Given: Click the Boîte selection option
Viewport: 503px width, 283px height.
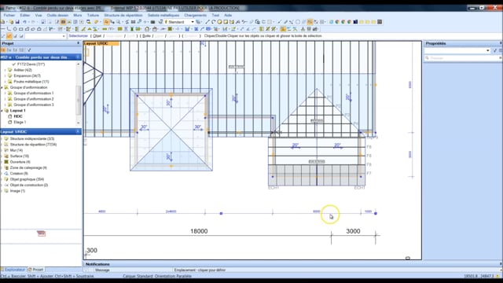Looking at the screenshot, I should pyautogui.click(x=146, y=36).
